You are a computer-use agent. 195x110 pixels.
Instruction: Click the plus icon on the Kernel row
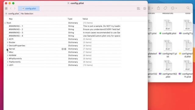click(62, 49)
